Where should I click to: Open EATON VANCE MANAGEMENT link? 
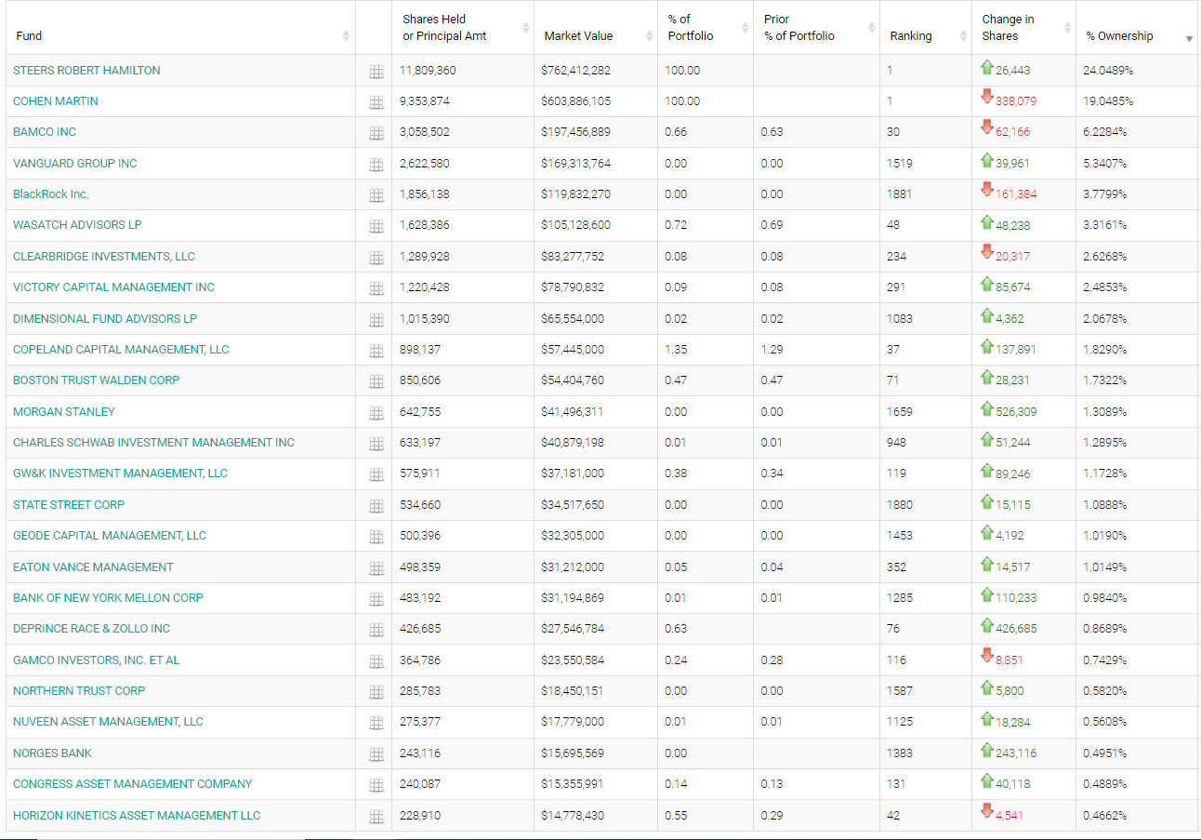[x=93, y=567]
